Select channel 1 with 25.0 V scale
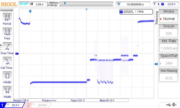180x108 pixels. coord(12,105)
